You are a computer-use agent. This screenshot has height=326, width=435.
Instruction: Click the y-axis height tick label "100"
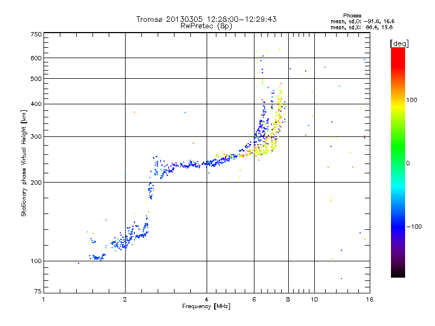click(x=36, y=261)
